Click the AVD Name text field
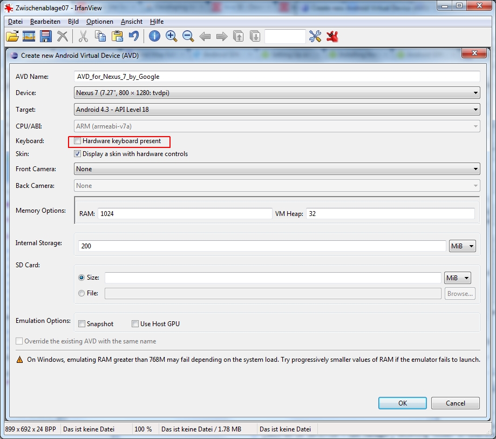The width and height of the screenshot is (496, 439). 277,77
